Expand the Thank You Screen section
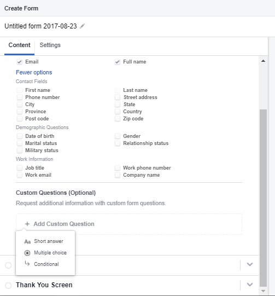The height and width of the screenshot is (296, 275). coord(250,285)
